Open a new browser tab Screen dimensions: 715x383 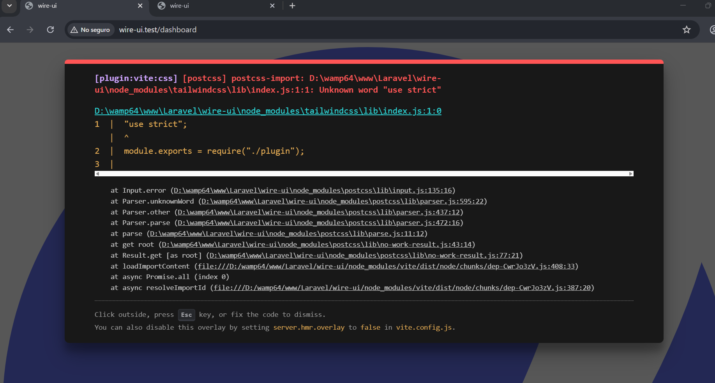click(292, 6)
